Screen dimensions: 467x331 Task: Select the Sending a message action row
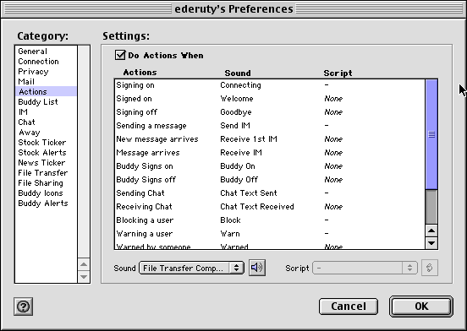click(x=270, y=125)
